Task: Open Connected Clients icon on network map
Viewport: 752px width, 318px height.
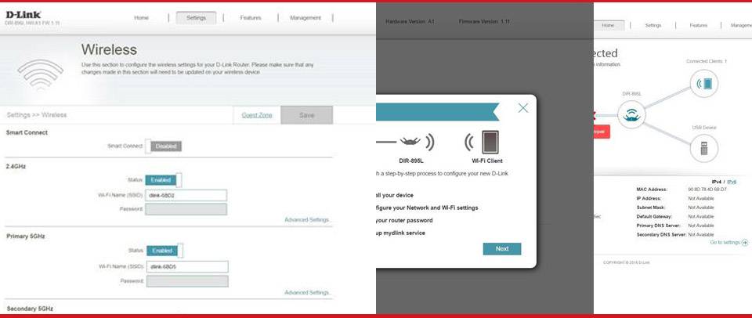Action: coord(704,84)
